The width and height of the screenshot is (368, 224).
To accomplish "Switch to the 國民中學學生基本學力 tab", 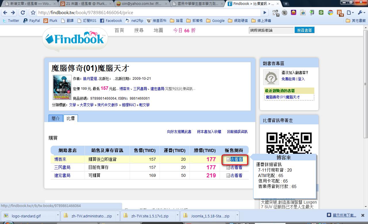I will (x=198, y=4).
